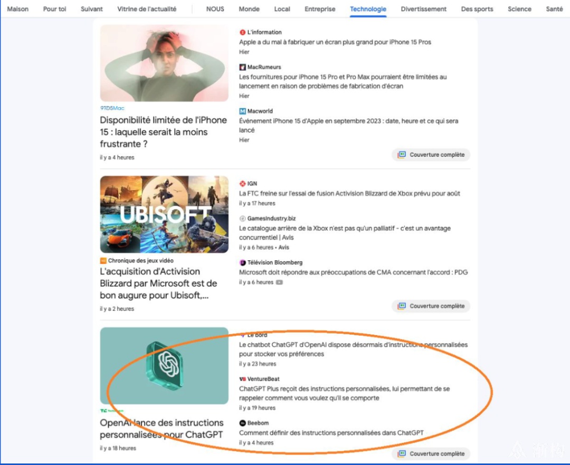
Task: Click the Macworld source icon
Action: point(242,111)
